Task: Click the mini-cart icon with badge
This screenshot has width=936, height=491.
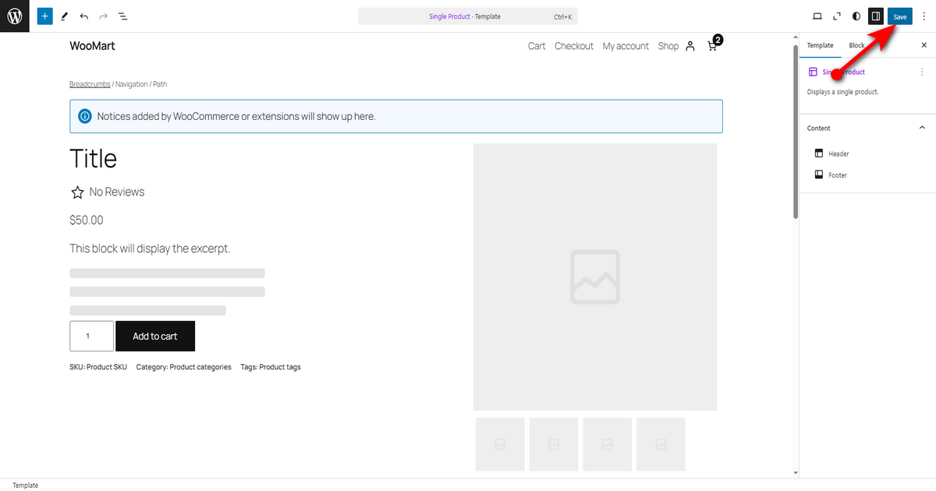Action: tap(714, 44)
